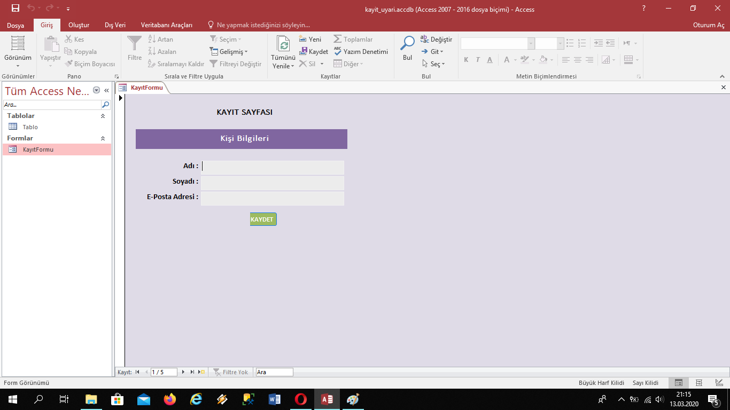Viewport: 730px width, 410px height.
Task: Click the Yeni record icon
Action: pos(303,39)
